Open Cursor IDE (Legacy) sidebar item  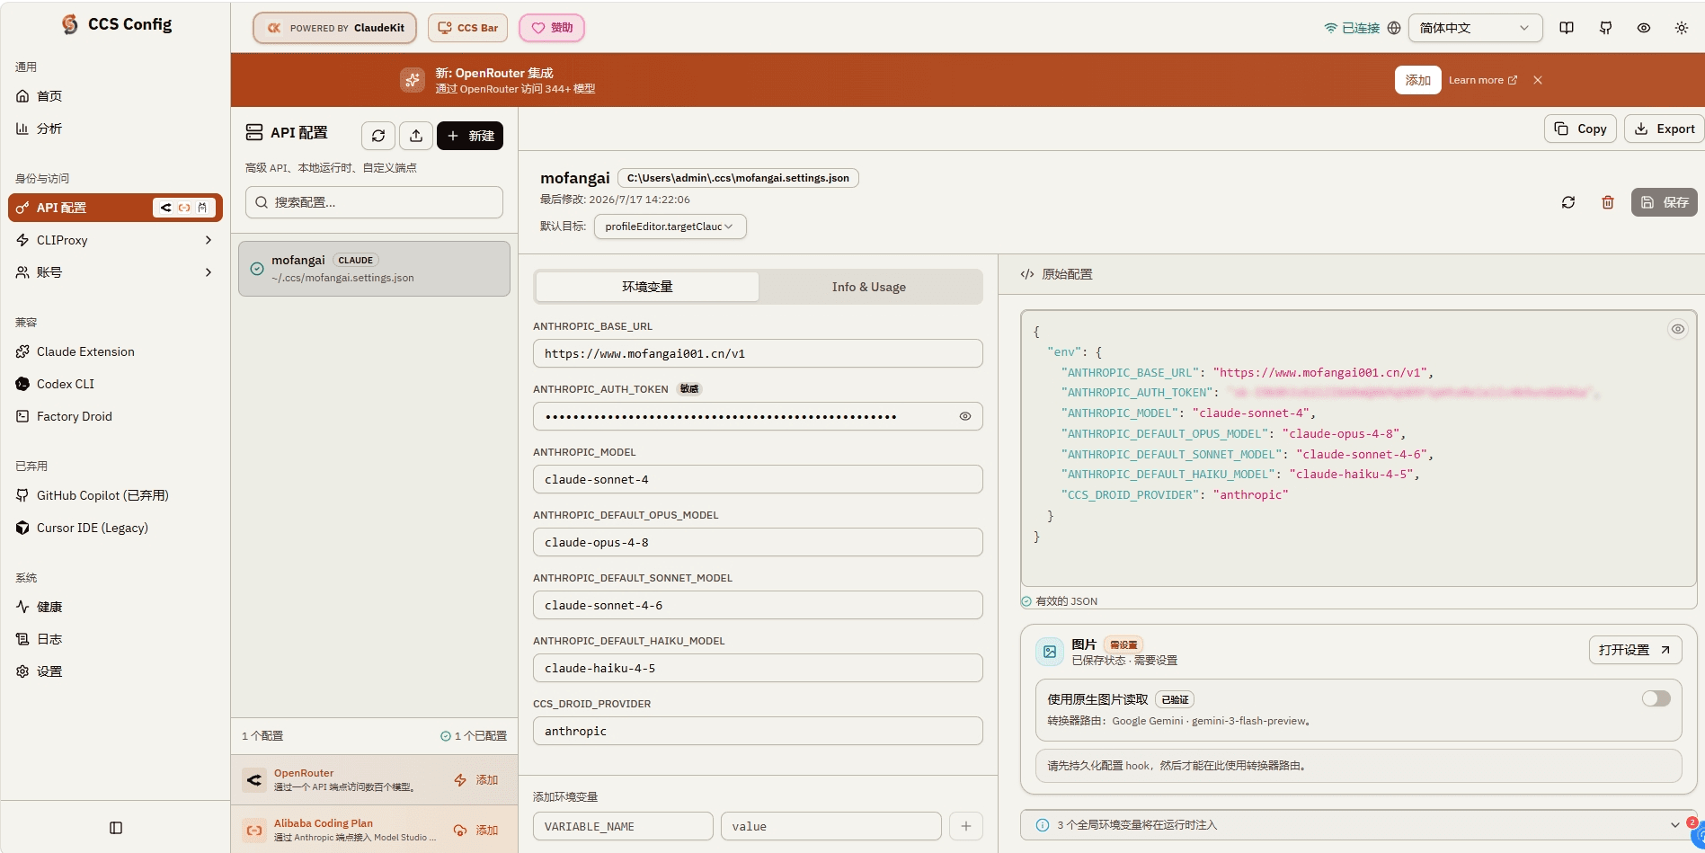pos(115,528)
